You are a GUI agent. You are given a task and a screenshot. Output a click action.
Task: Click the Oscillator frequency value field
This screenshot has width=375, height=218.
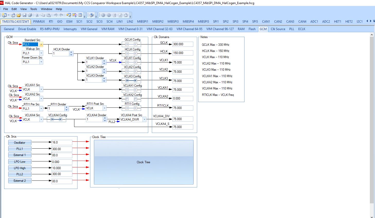click(x=62, y=142)
